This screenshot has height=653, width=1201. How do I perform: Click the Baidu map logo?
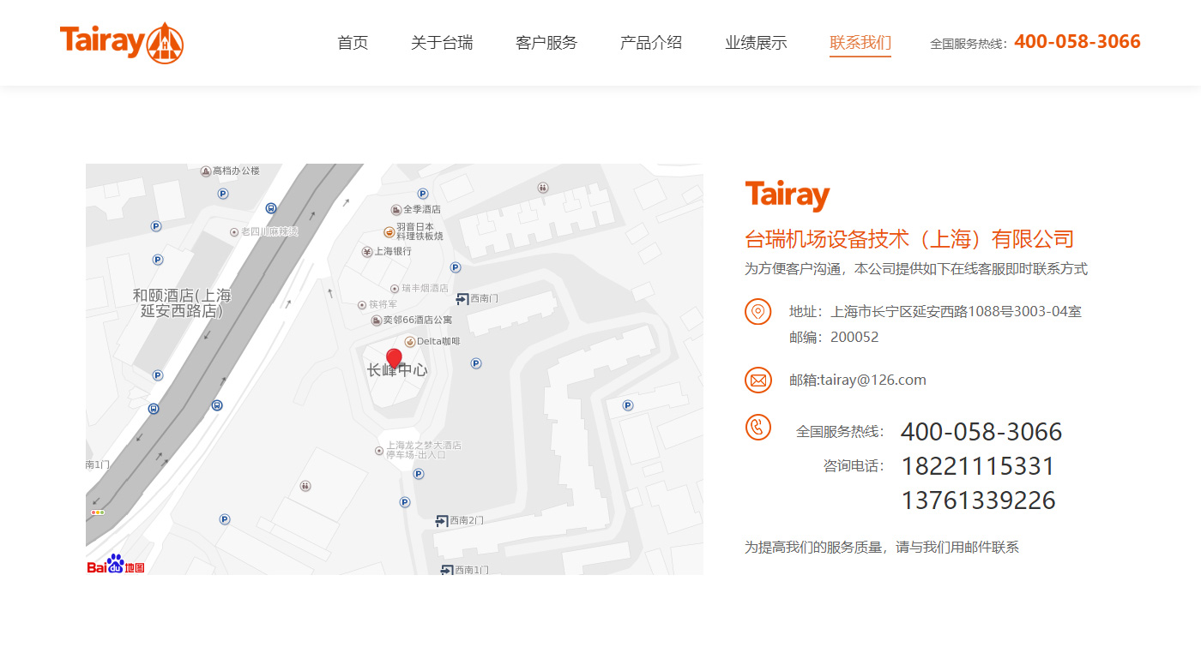(x=116, y=565)
